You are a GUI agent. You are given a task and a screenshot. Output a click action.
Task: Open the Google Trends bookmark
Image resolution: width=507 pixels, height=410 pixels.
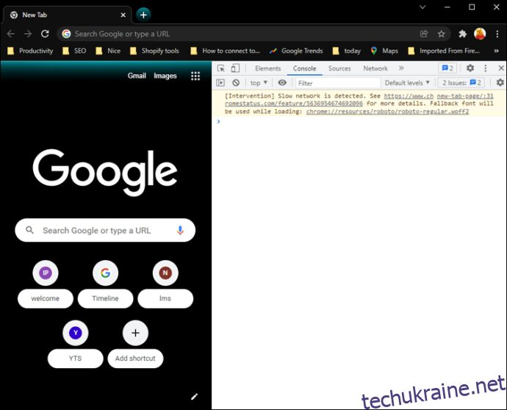296,51
